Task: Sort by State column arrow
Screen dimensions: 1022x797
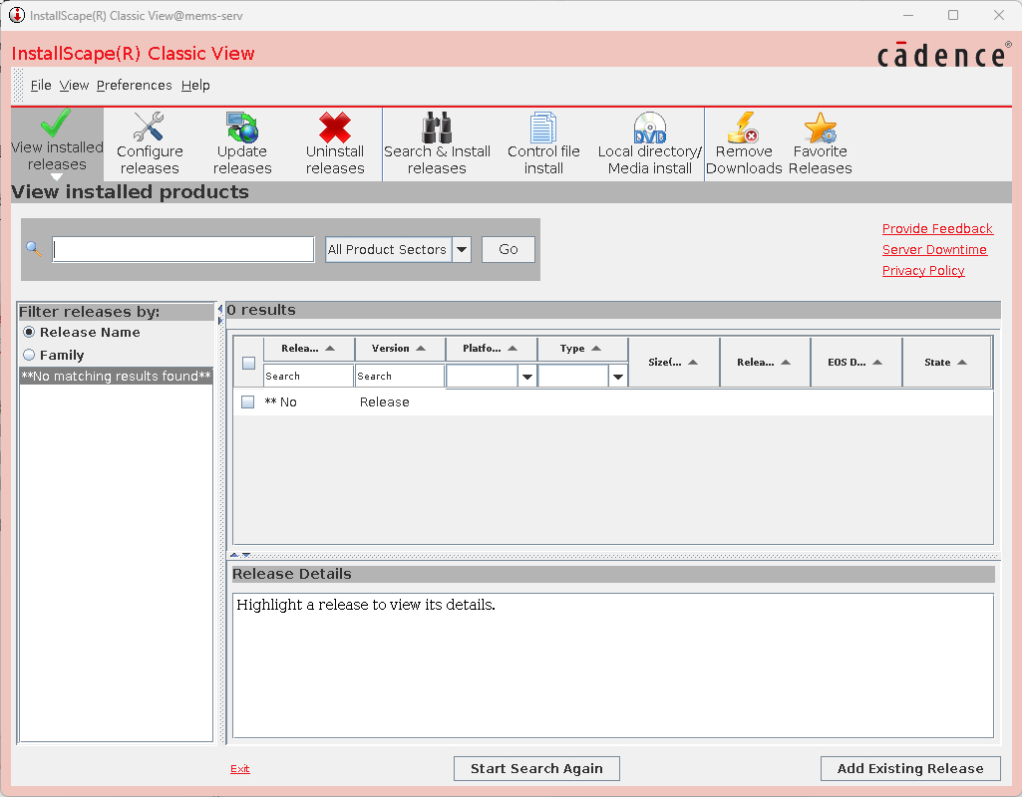Action: (963, 362)
